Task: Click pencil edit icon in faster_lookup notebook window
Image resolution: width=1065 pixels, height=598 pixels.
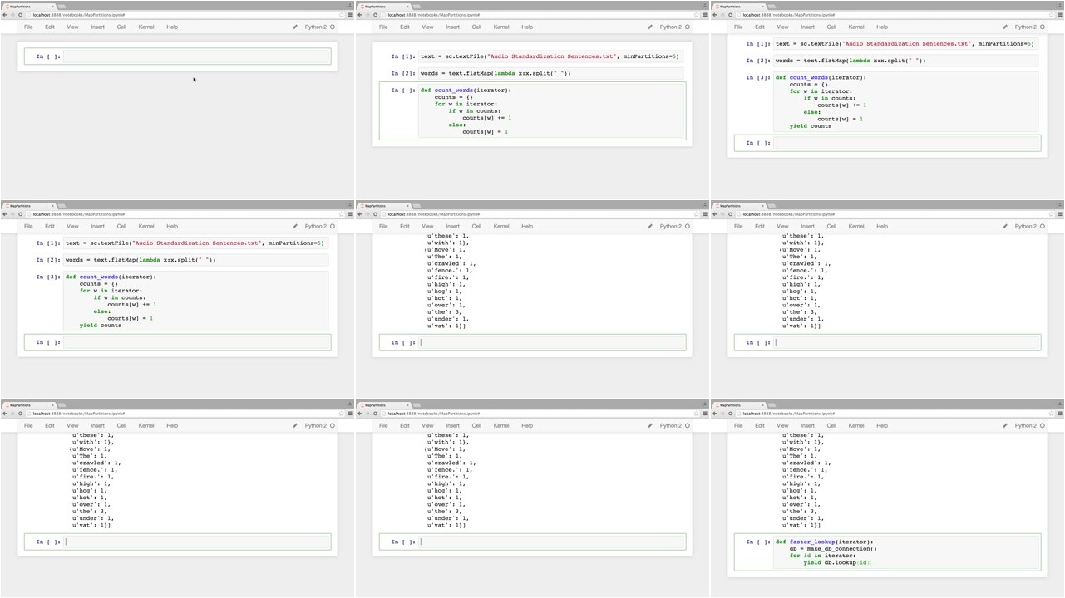Action: 1005,425
